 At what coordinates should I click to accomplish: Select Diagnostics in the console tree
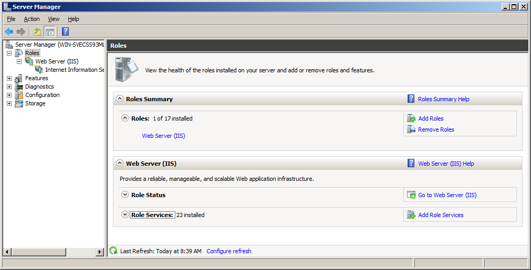39,87
